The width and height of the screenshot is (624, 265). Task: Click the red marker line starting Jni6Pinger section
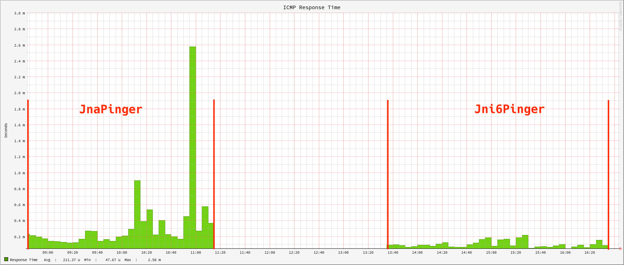click(x=388, y=174)
